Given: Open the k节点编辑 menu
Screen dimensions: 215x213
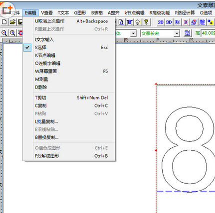Looking at the screenshot, I should [x=134, y=13].
